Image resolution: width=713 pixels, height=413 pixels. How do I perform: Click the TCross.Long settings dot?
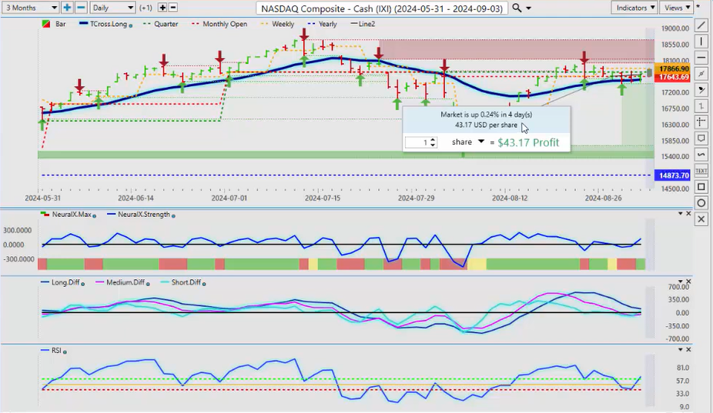tap(130, 25)
